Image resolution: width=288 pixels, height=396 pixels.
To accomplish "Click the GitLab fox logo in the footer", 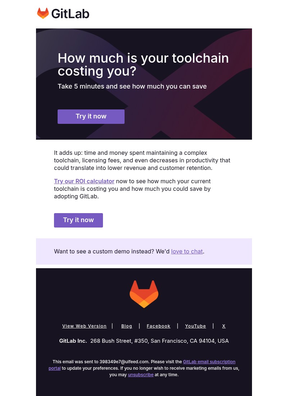I will [x=144, y=294].
